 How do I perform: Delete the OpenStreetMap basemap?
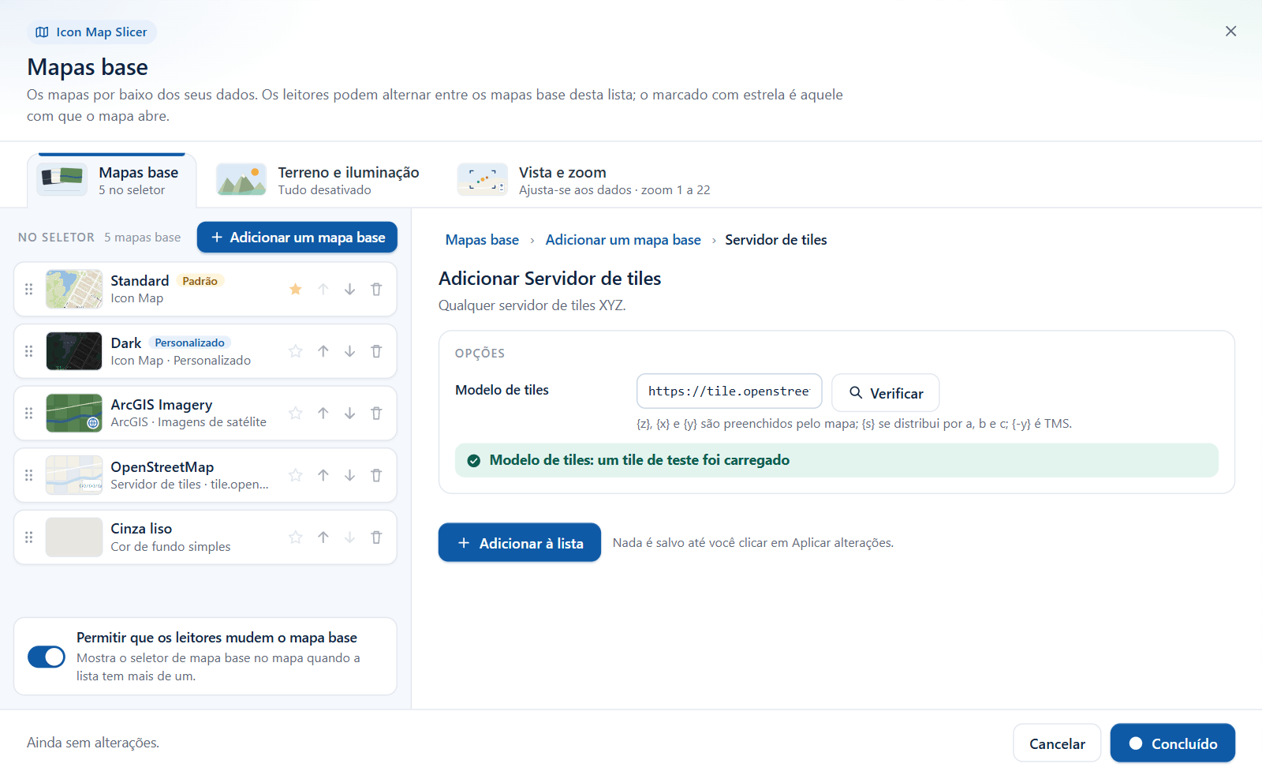(x=376, y=475)
